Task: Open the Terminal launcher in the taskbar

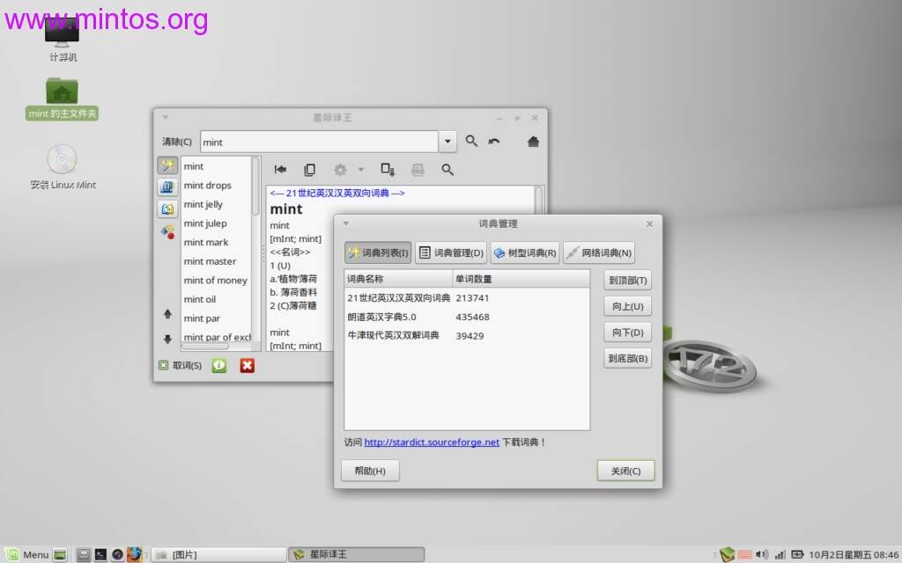Action: click(100, 554)
